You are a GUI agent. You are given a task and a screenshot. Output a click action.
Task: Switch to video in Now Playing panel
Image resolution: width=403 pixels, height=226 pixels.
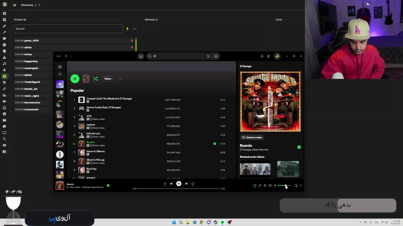(x=252, y=137)
